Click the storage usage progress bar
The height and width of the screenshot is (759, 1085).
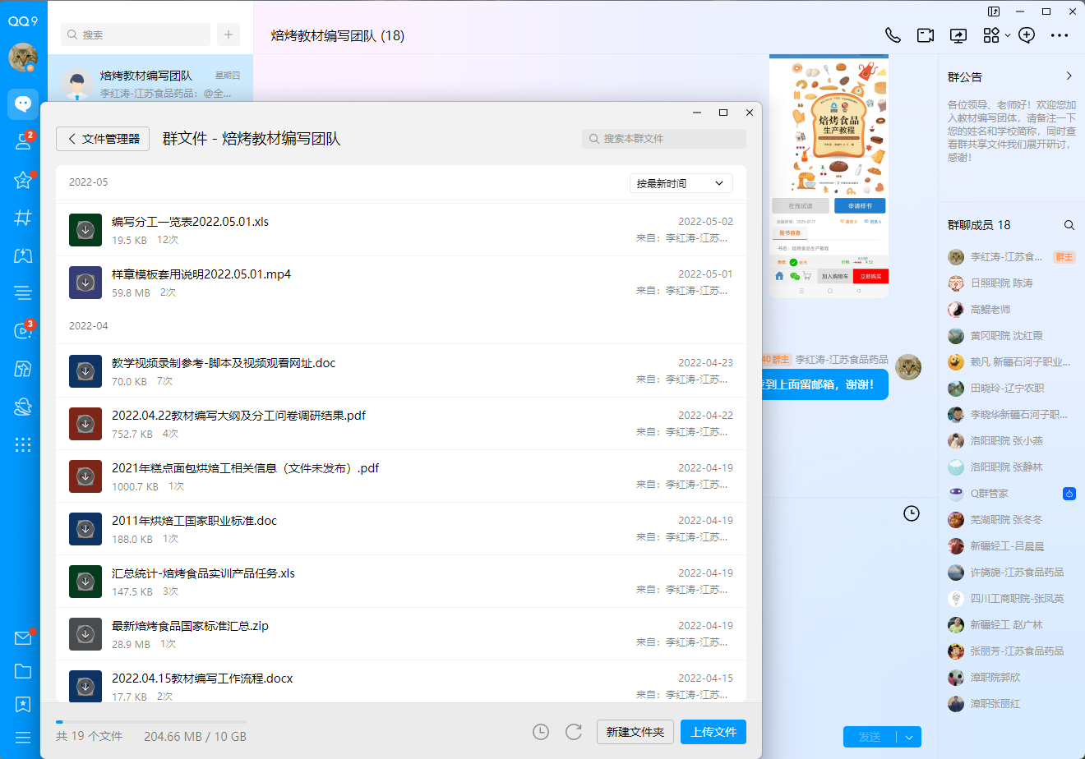pyautogui.click(x=151, y=722)
